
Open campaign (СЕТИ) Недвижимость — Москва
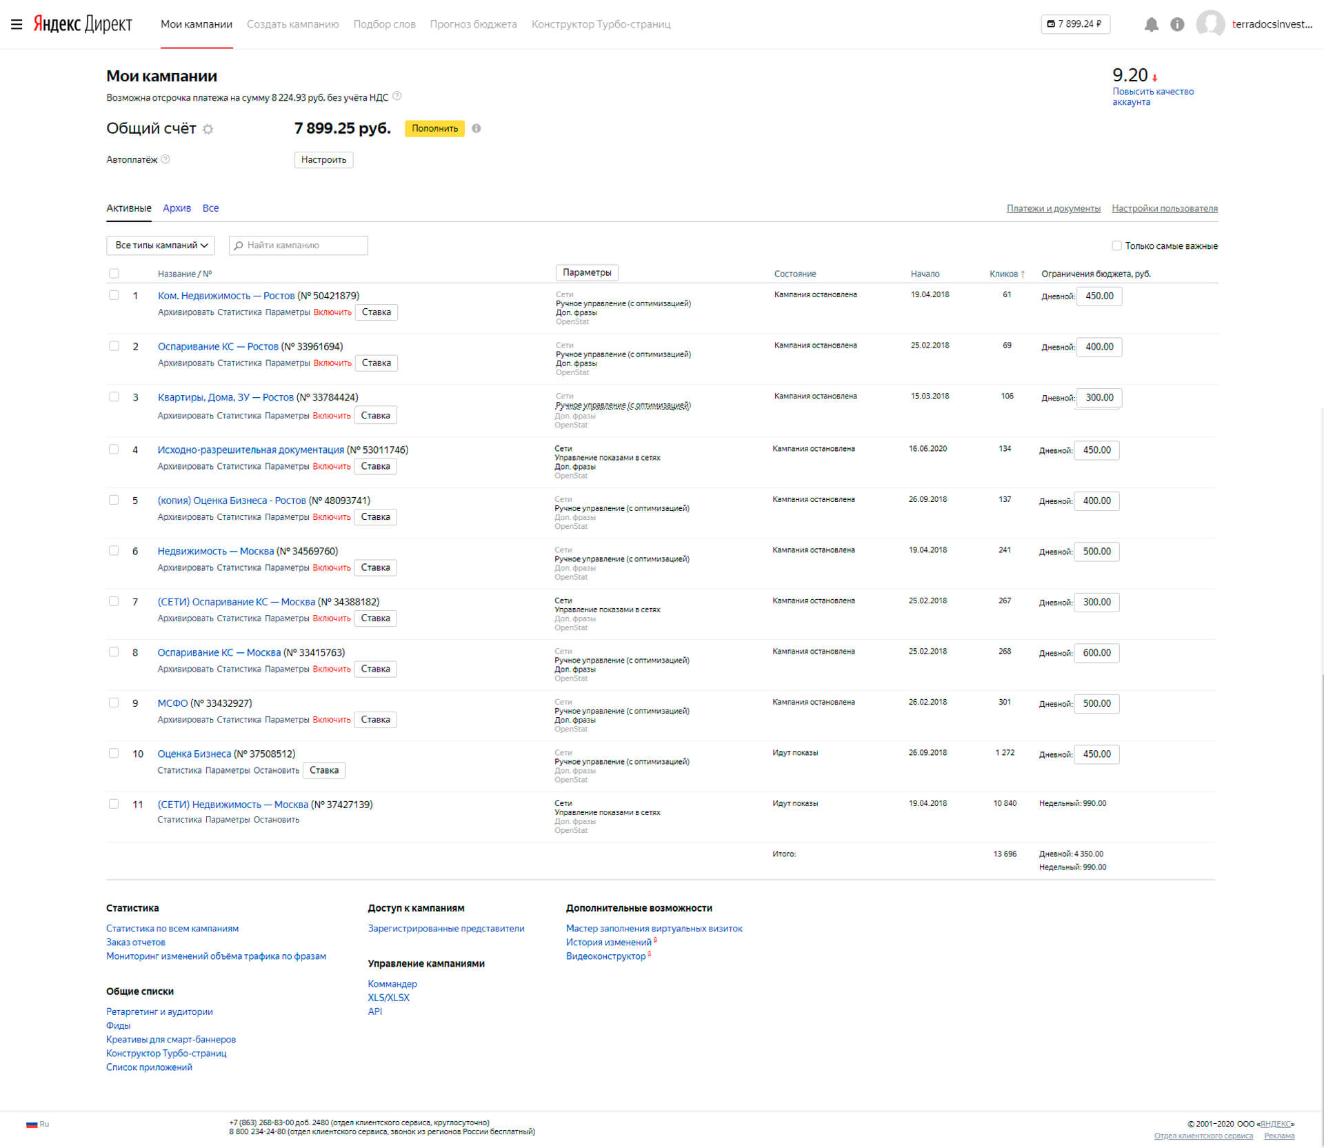pyautogui.click(x=233, y=805)
